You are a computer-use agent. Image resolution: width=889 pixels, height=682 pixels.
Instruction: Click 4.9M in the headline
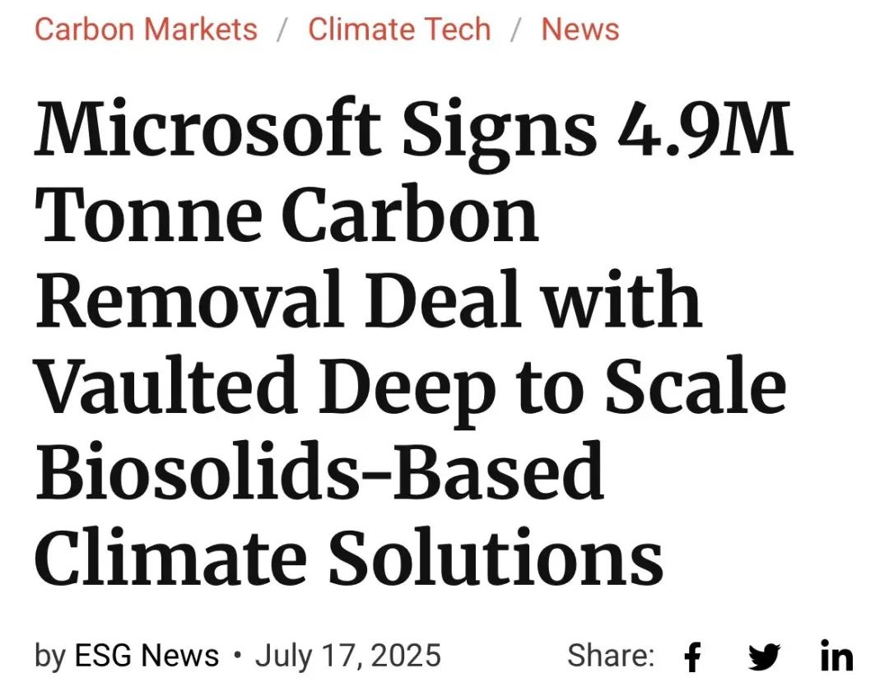point(705,127)
